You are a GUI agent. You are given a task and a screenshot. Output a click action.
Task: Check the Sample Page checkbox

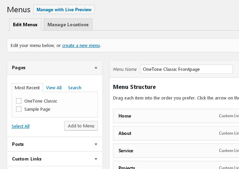point(19,109)
